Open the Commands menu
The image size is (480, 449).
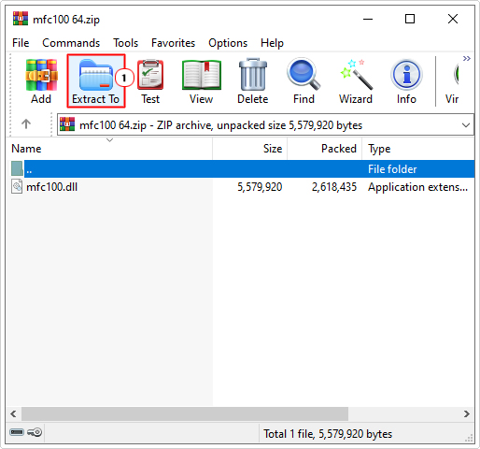click(71, 43)
